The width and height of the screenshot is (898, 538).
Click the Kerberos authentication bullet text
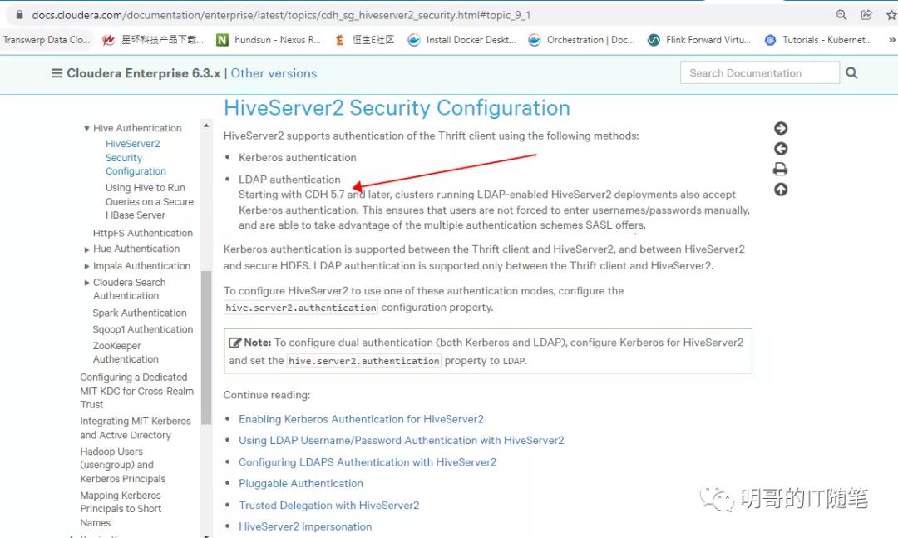[x=297, y=157]
